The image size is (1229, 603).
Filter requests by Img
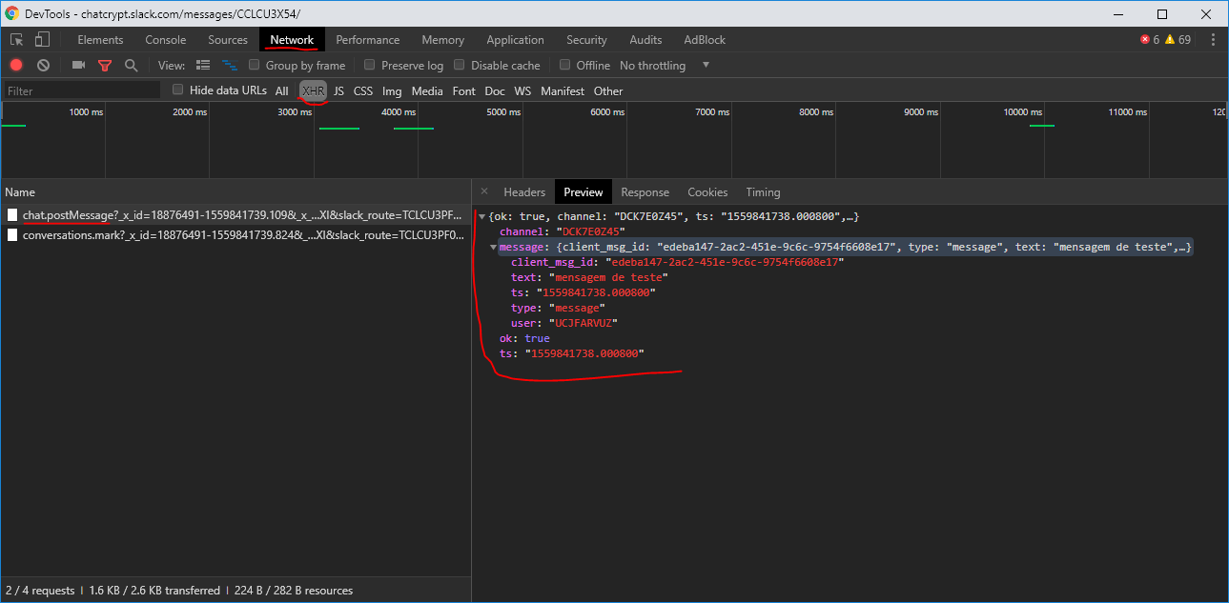tap(392, 91)
